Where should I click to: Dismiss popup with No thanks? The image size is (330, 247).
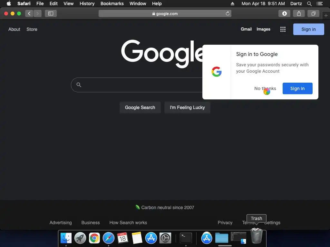tap(265, 88)
